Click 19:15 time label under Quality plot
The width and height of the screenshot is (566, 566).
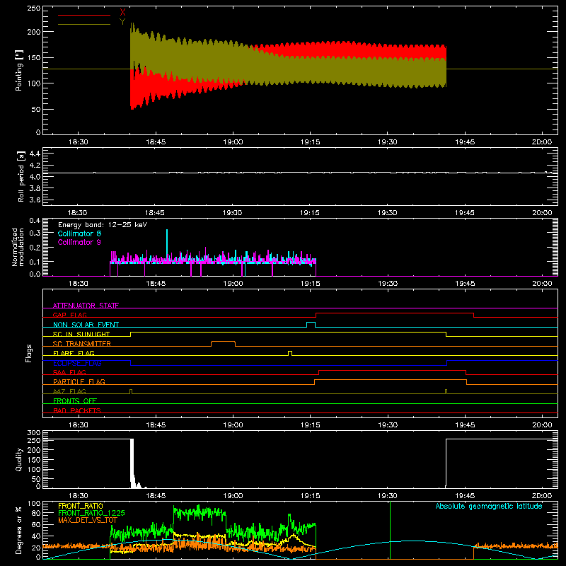click(x=311, y=496)
